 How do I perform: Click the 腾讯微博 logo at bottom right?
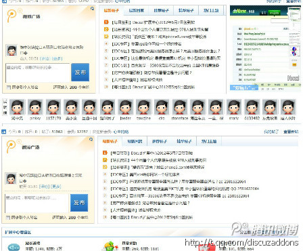pos(264,229)
